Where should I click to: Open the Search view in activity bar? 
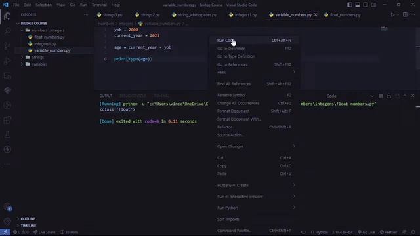click(7, 31)
